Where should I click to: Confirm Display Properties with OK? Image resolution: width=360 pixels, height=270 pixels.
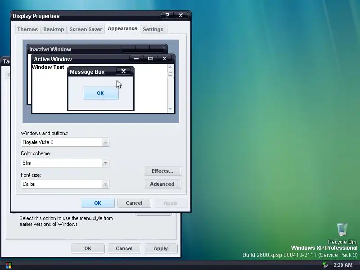[98, 203]
